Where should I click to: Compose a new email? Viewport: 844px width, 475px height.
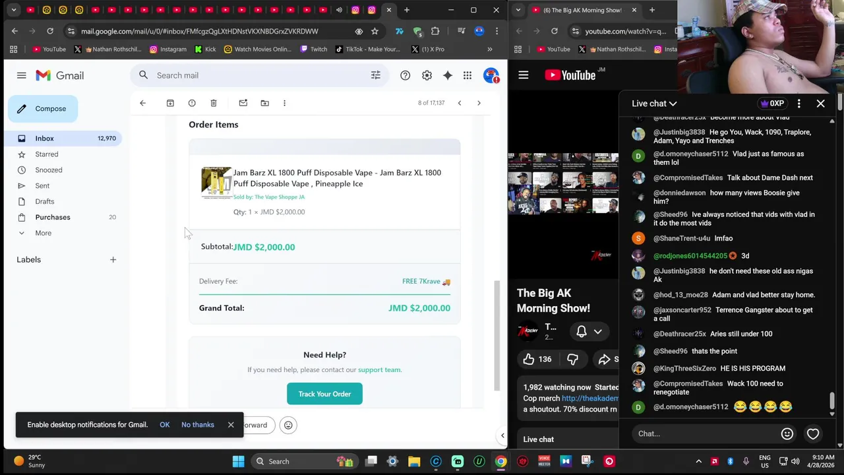(x=43, y=109)
